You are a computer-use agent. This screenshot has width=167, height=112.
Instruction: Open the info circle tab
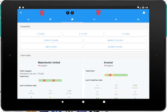point(50,19)
